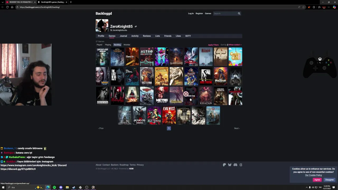Open the Windows Start menu
The image size is (338, 190).
3,187
